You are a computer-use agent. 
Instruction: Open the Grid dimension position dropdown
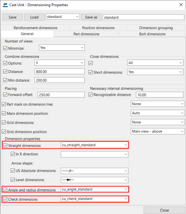click(158, 131)
